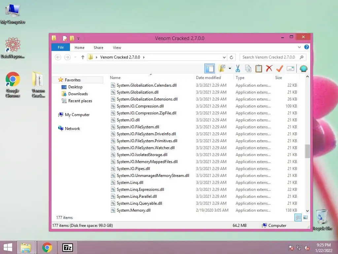The height and width of the screenshot is (254, 338).
Task: Select System.Globalization.Calendars.dll file
Action: 147,85
